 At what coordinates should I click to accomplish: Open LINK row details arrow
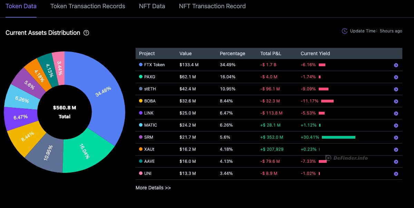tap(396, 113)
